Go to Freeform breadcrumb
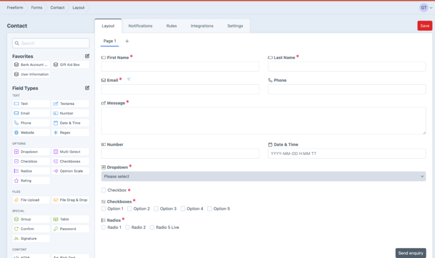Screen dimensions: 435x258 15,8
